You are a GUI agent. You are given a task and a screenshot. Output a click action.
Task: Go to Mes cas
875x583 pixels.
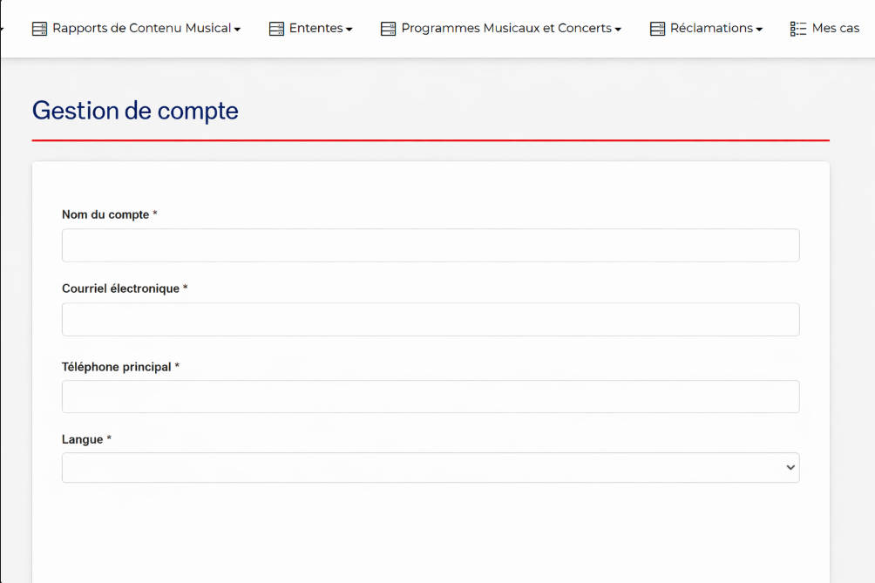tap(835, 28)
